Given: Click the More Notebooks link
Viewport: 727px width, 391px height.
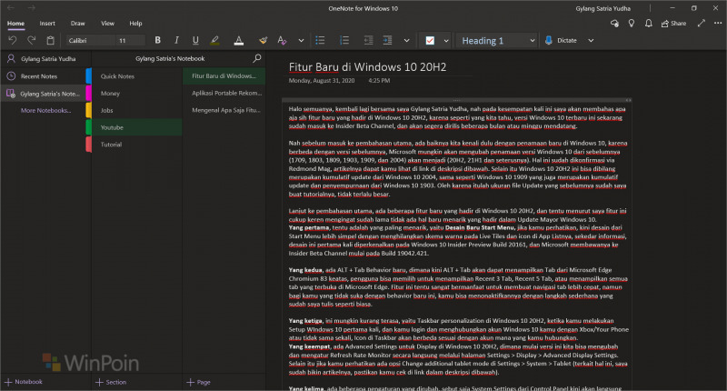Looking at the screenshot, I should point(45,110).
